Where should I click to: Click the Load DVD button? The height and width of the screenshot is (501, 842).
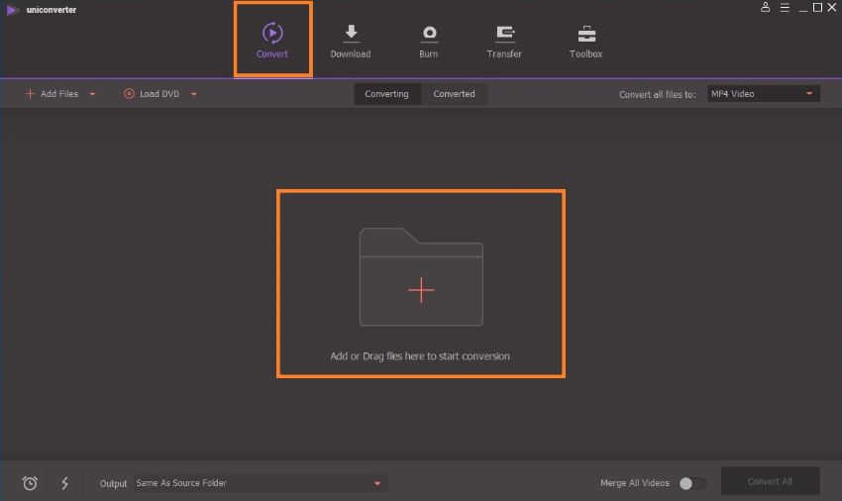[152, 94]
